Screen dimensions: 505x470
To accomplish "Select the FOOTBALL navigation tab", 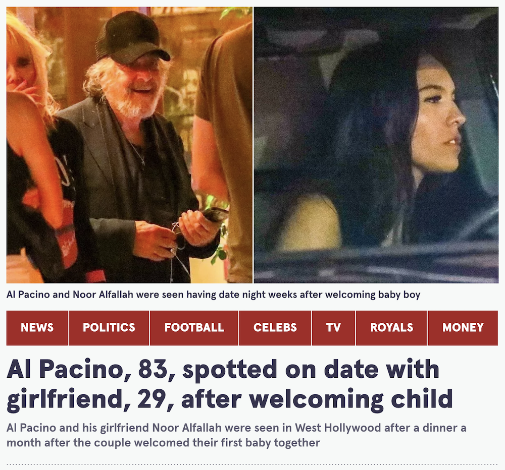I will [x=194, y=328].
